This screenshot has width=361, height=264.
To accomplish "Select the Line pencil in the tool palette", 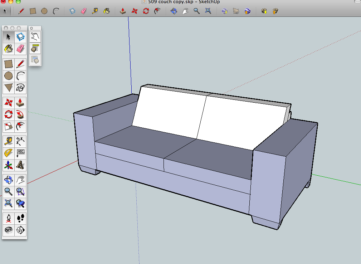I will pos(20,64).
